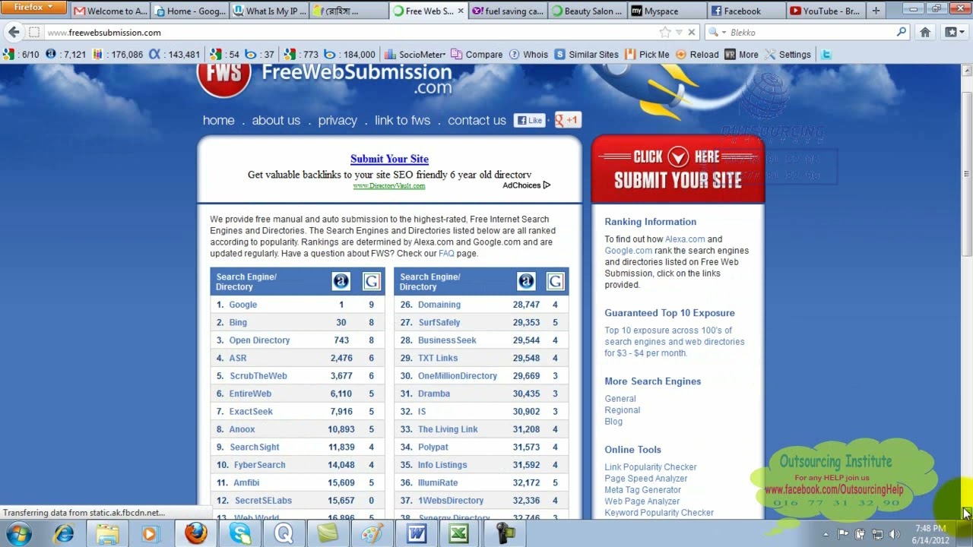Viewport: 973px width, 547px height.
Task: Click the ScrubTheWeb directory link
Action: coord(258,375)
